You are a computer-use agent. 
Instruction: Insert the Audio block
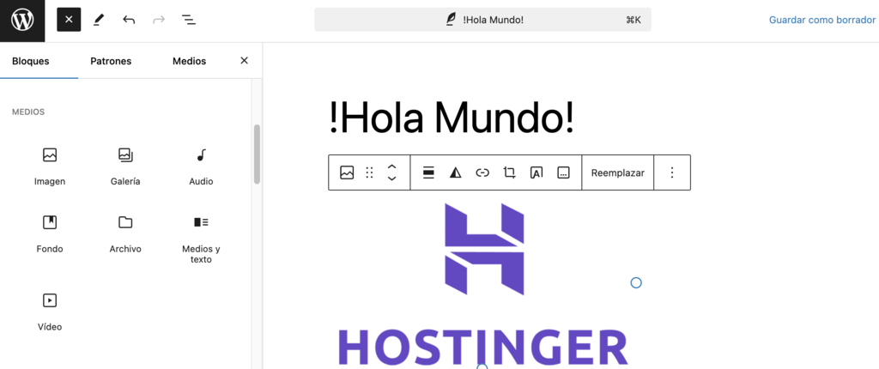[201, 166]
